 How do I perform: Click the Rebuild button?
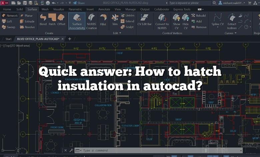tap(199, 15)
